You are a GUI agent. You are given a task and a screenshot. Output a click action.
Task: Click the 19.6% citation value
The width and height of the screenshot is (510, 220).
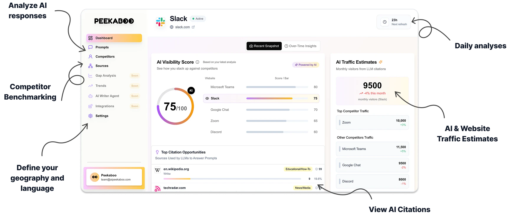tap(318, 179)
